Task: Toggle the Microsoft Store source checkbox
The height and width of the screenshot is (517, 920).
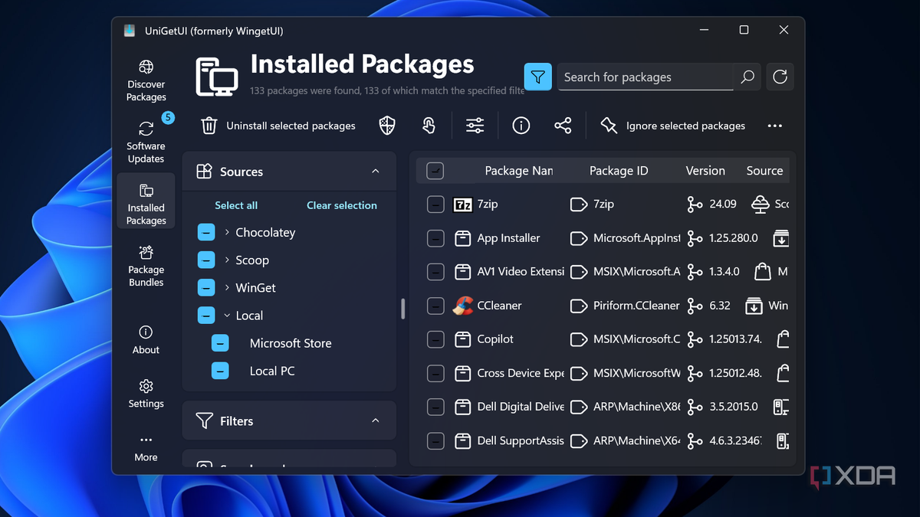Action: pos(220,343)
